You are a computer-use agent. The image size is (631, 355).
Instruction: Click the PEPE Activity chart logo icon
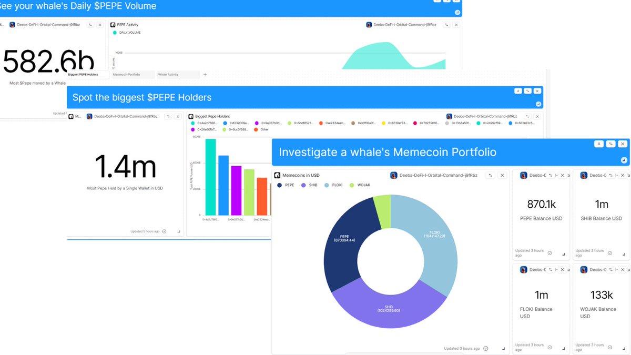[x=113, y=25]
